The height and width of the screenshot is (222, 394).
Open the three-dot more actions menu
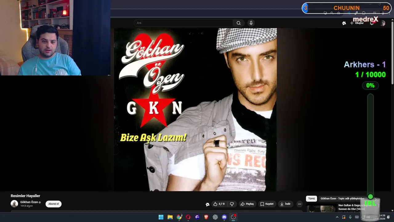(300, 204)
